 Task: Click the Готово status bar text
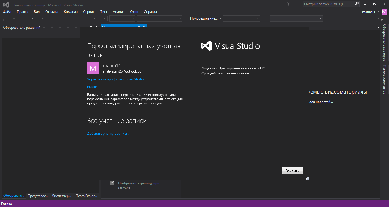click(7, 204)
